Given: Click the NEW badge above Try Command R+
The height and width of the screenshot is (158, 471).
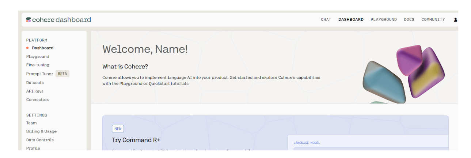Looking at the screenshot, I should pyautogui.click(x=118, y=129).
